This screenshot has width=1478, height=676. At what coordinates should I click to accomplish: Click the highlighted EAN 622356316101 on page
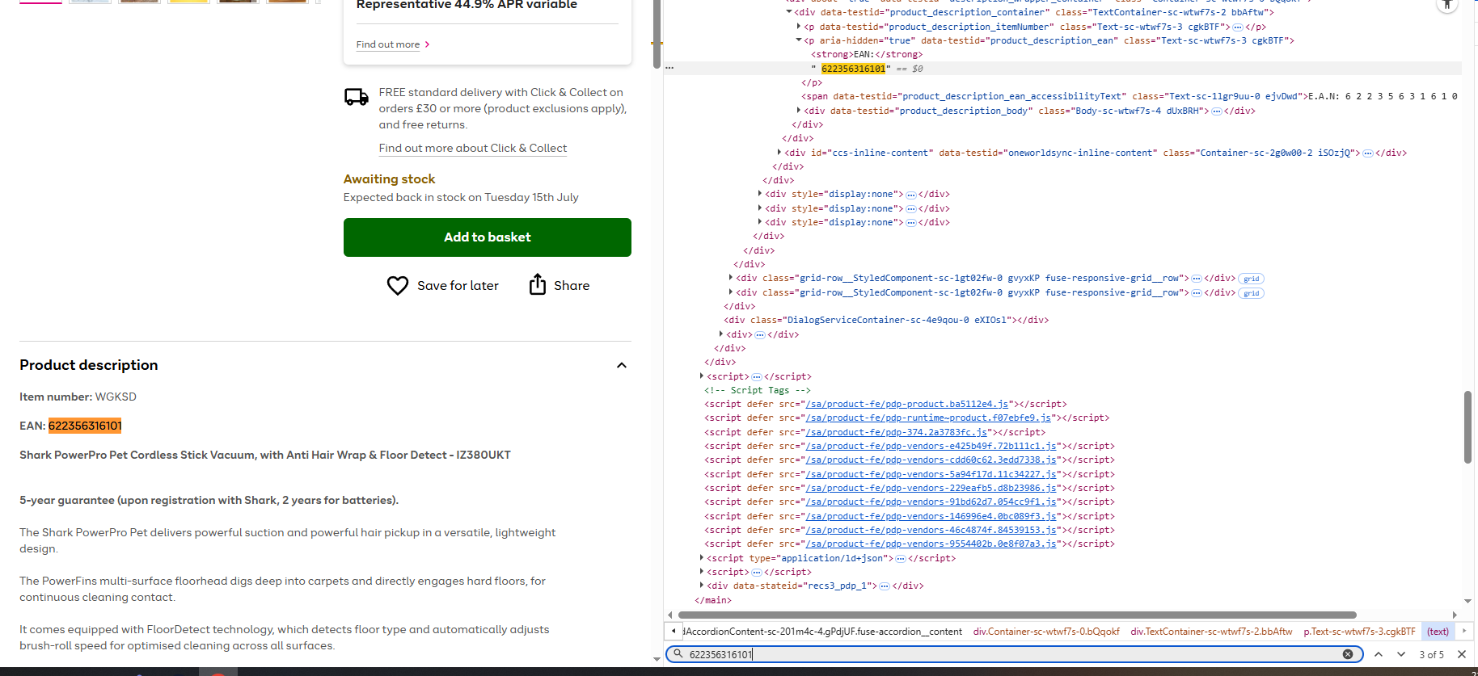click(x=85, y=426)
